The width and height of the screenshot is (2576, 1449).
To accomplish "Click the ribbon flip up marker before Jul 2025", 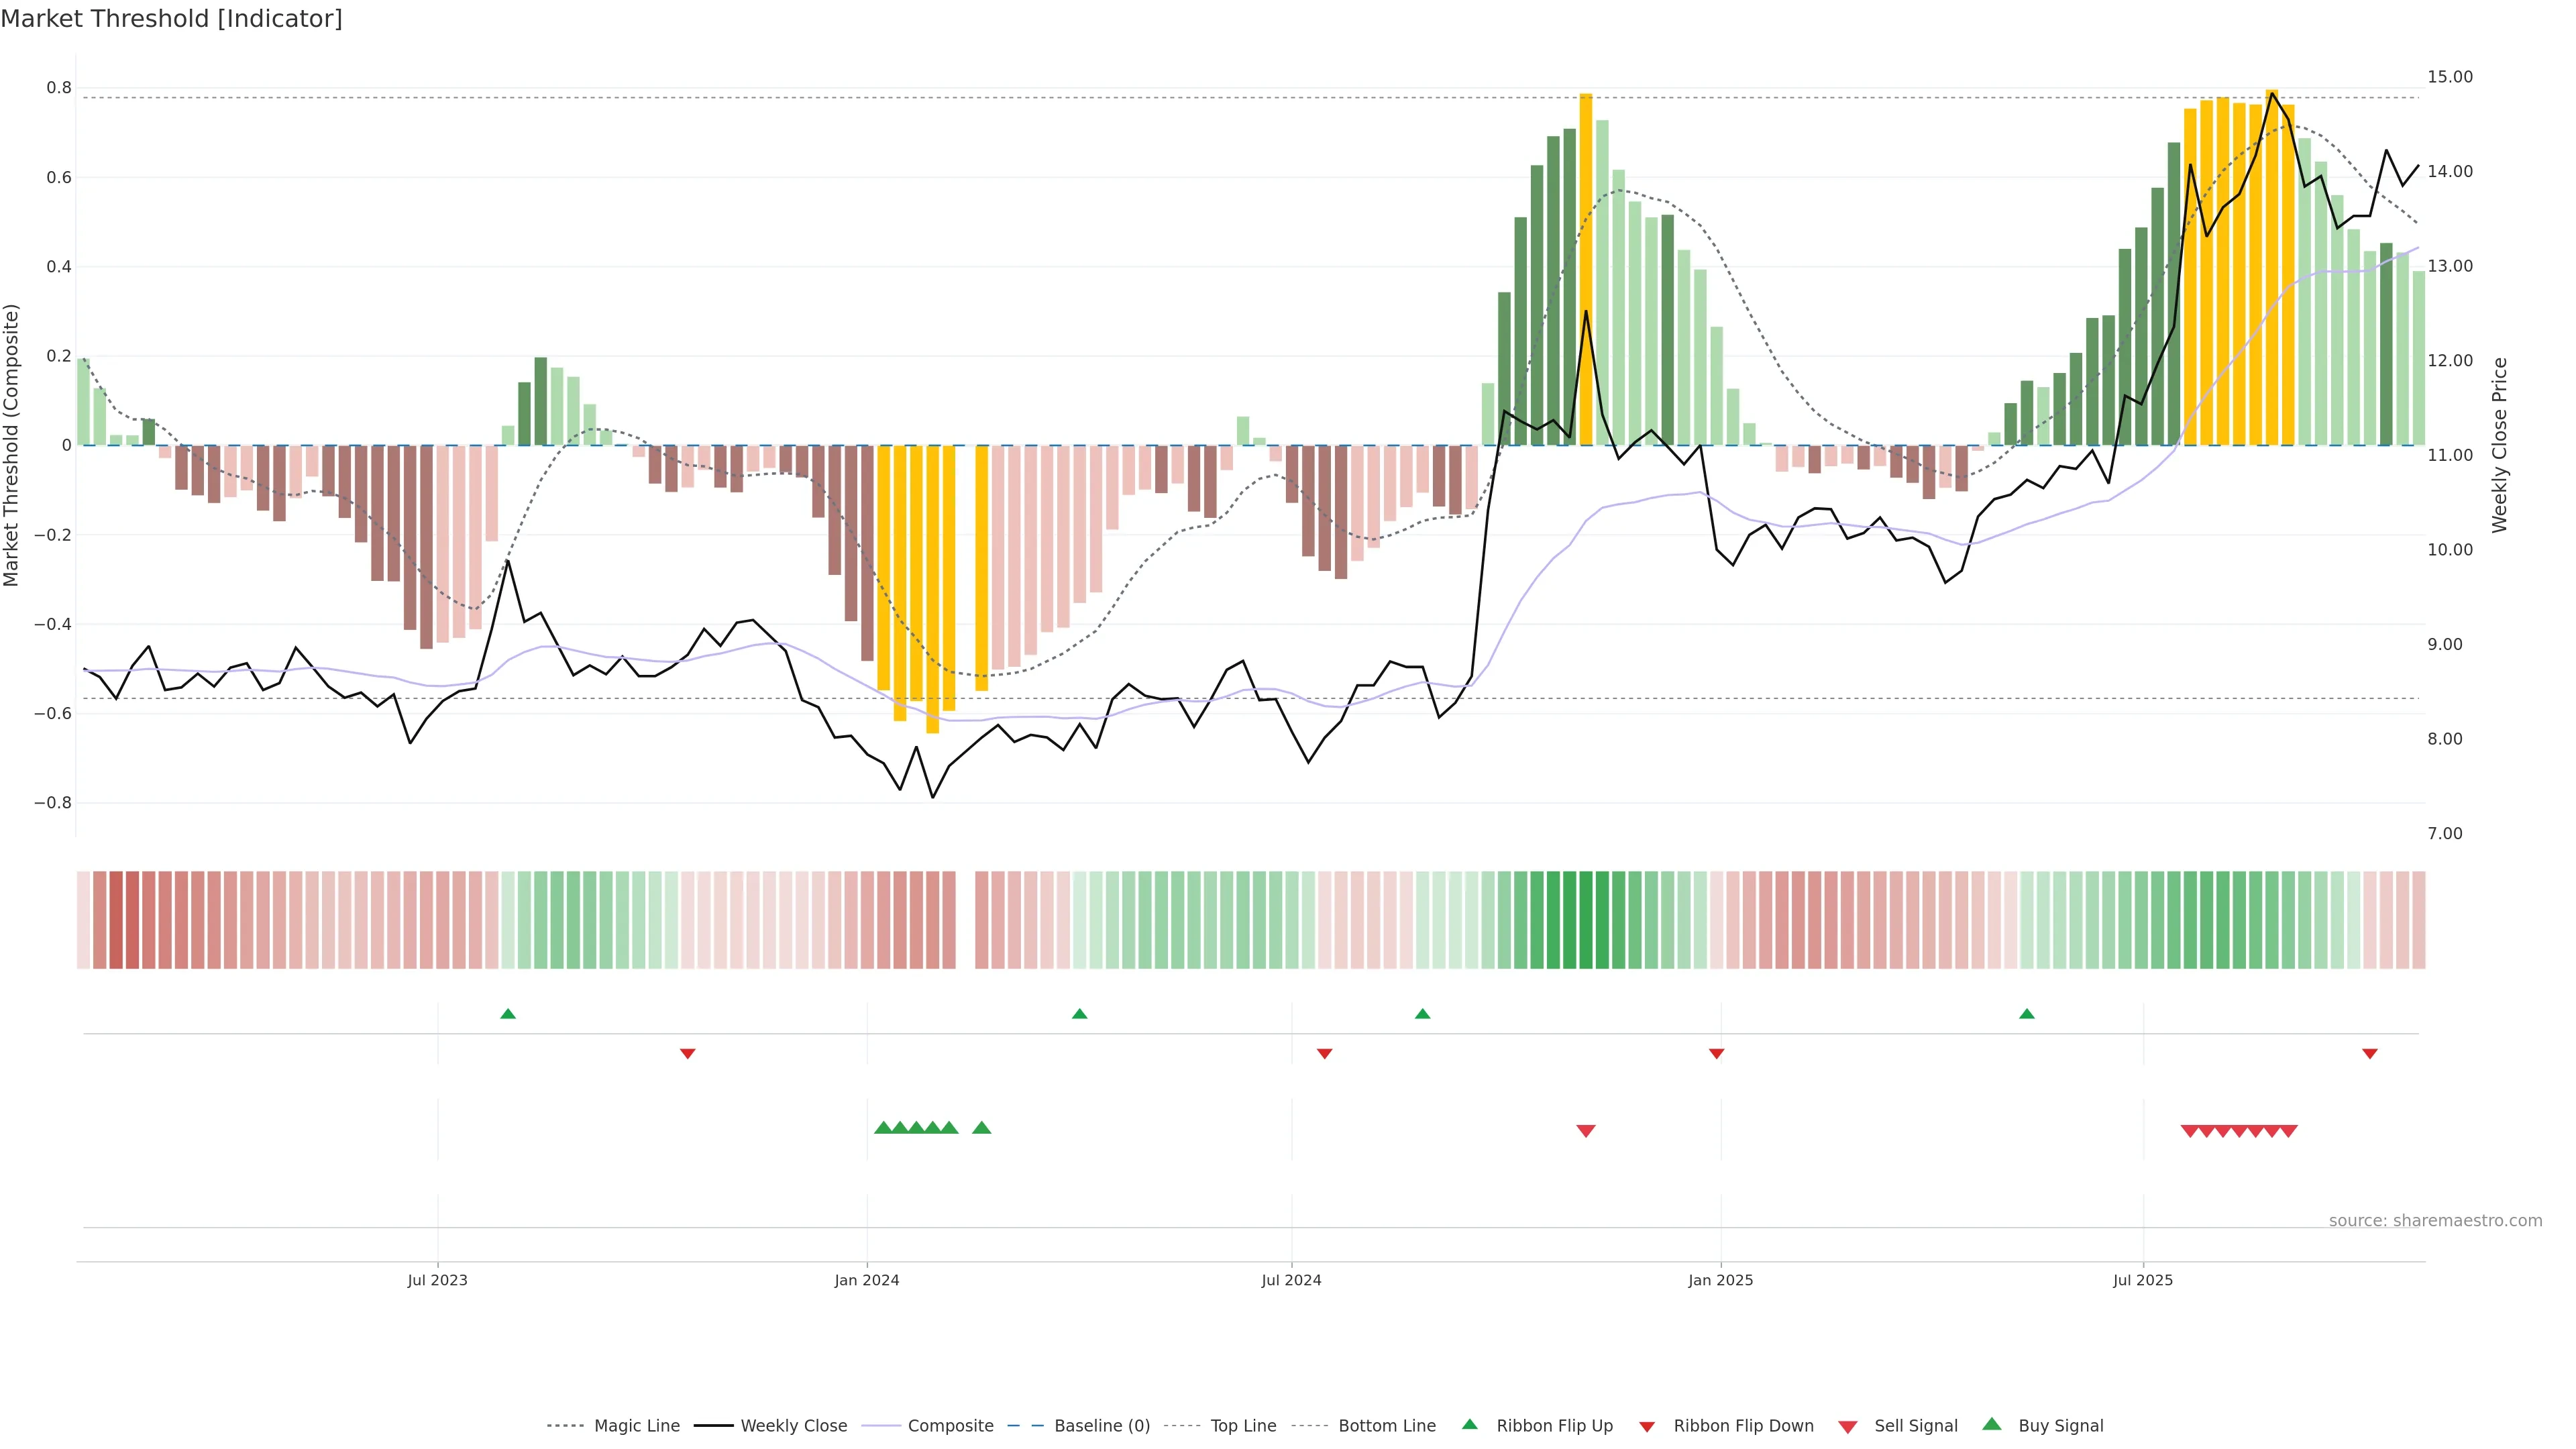I will tap(2026, 1014).
